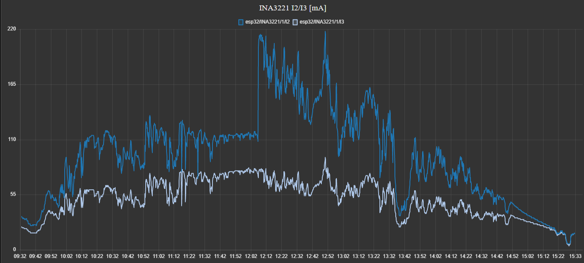Click the 220 y-axis label
This screenshot has height=263, width=584.
(11, 29)
